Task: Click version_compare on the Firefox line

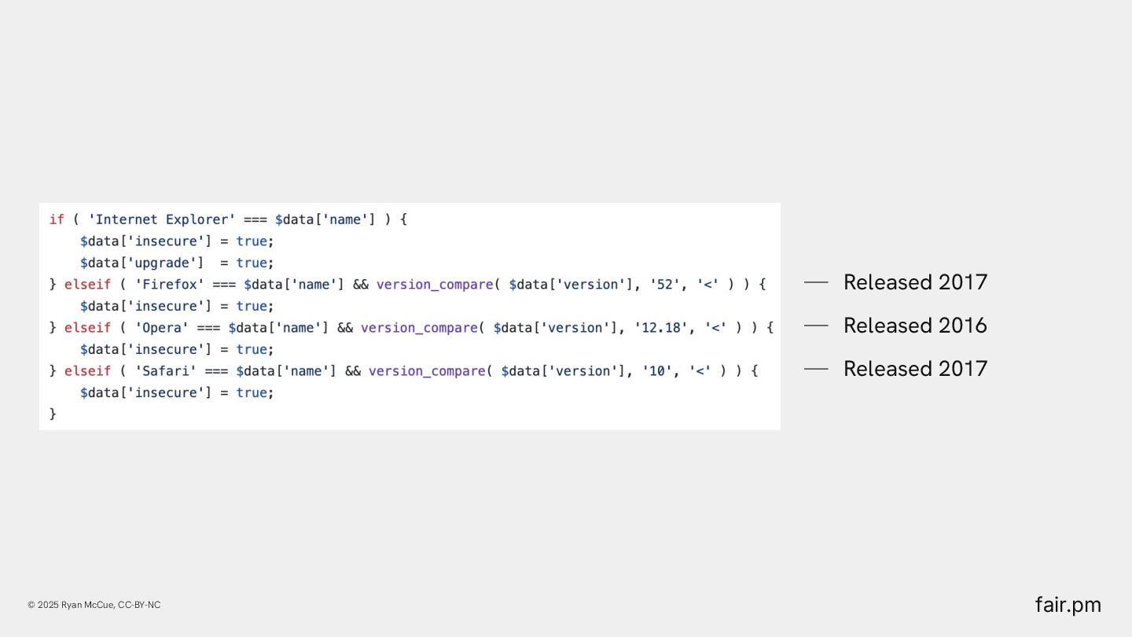Action: (x=435, y=284)
